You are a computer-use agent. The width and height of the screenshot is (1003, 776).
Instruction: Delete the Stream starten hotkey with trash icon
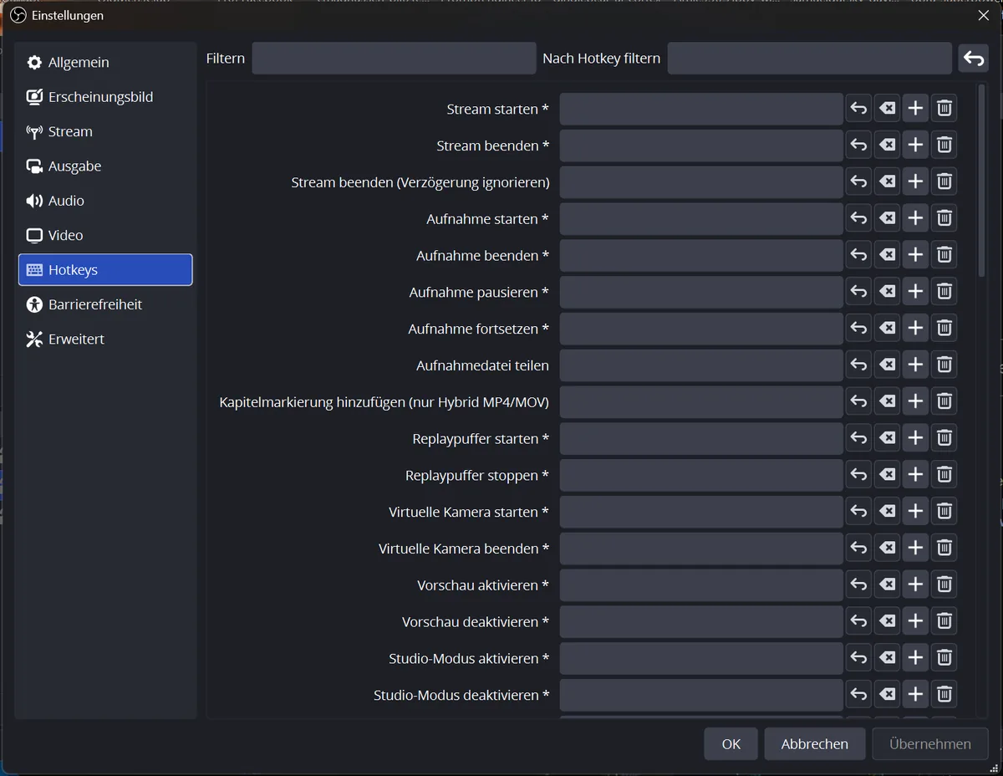944,109
